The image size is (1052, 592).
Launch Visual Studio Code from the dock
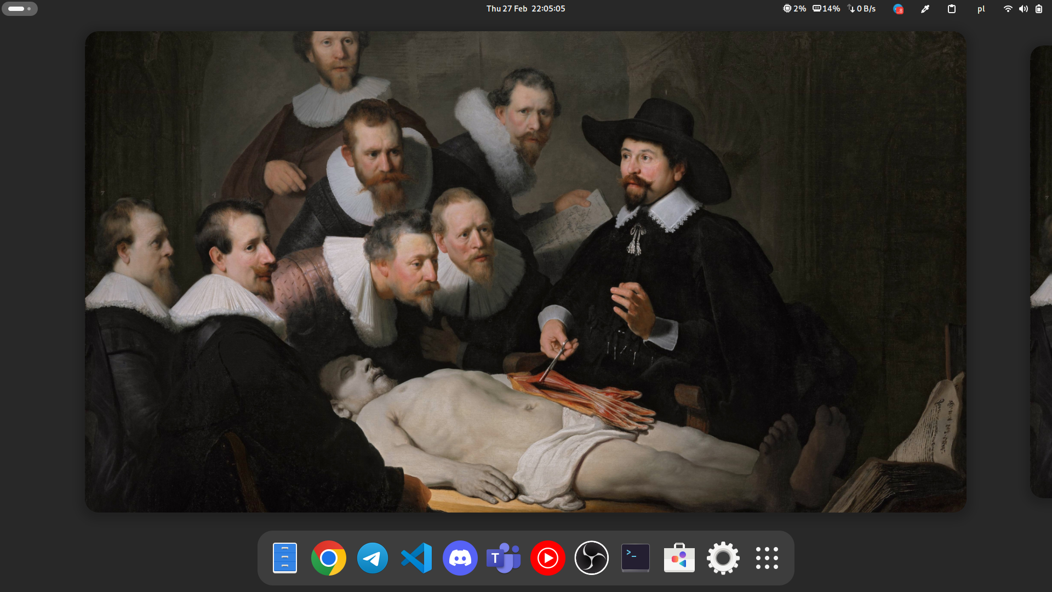416,558
